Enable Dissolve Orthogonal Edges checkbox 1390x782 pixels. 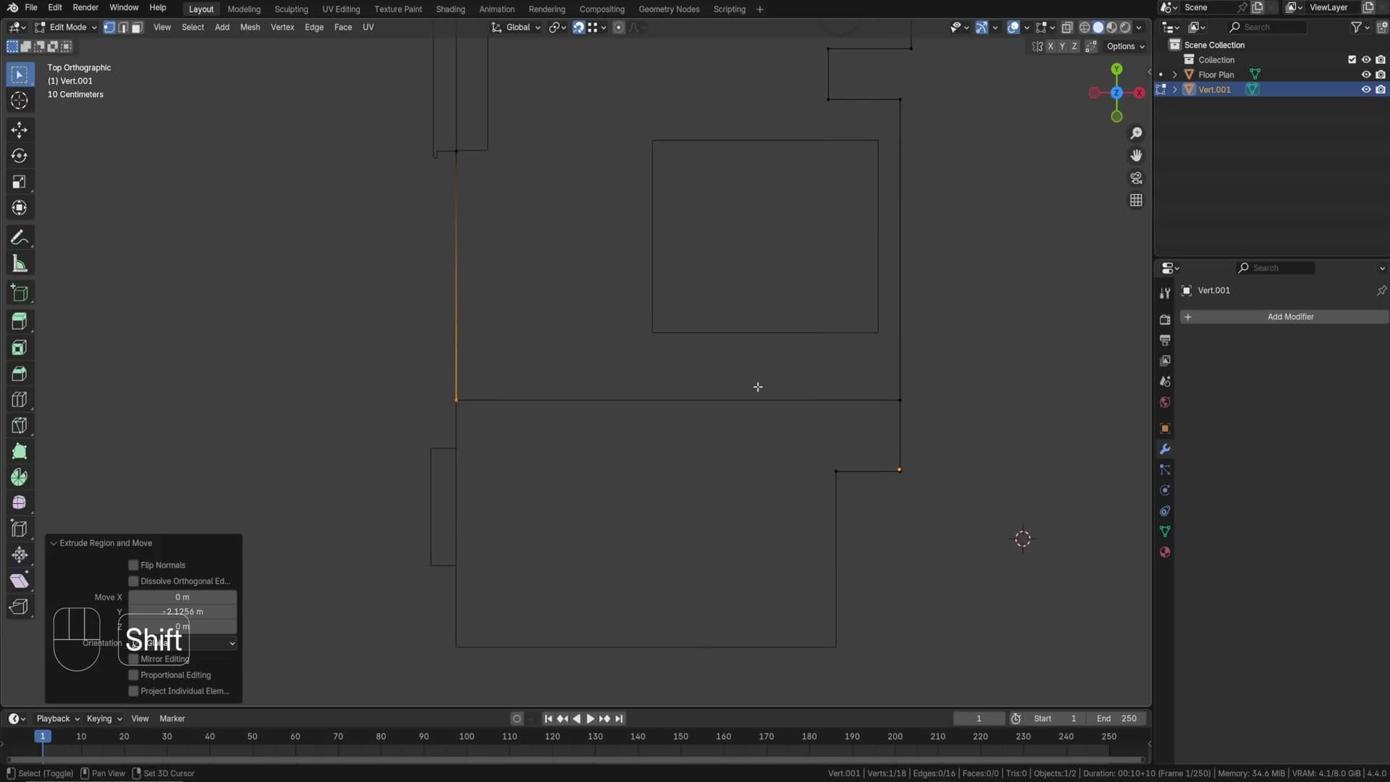tap(133, 581)
